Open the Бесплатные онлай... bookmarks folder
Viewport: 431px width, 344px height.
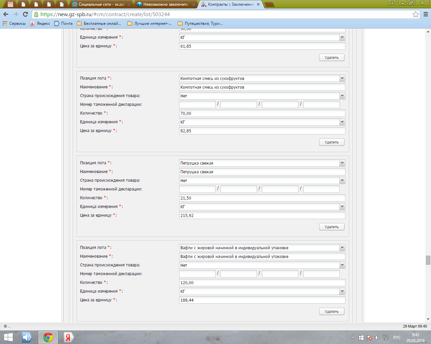[99, 24]
